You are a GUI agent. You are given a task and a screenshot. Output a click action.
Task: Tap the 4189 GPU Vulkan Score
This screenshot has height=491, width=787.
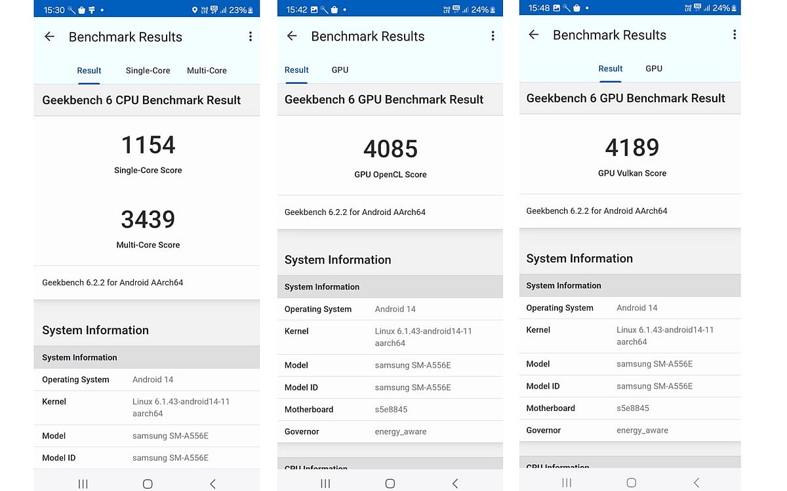coord(632,148)
